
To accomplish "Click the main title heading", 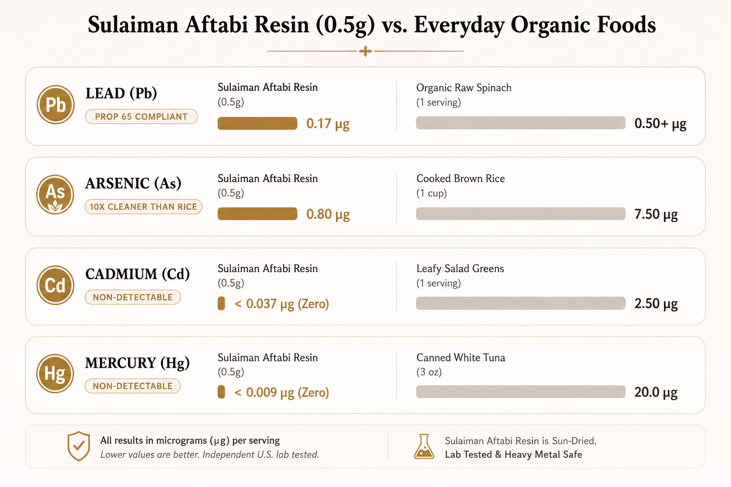I will point(372,25).
